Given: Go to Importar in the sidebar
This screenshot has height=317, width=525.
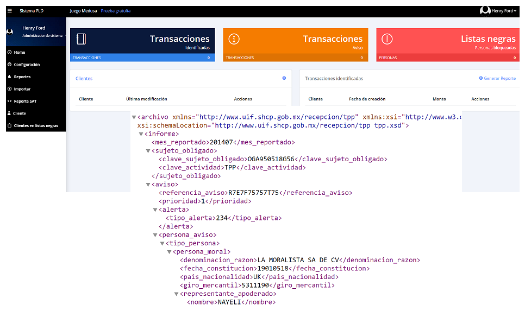Looking at the screenshot, I should click(x=22, y=89).
